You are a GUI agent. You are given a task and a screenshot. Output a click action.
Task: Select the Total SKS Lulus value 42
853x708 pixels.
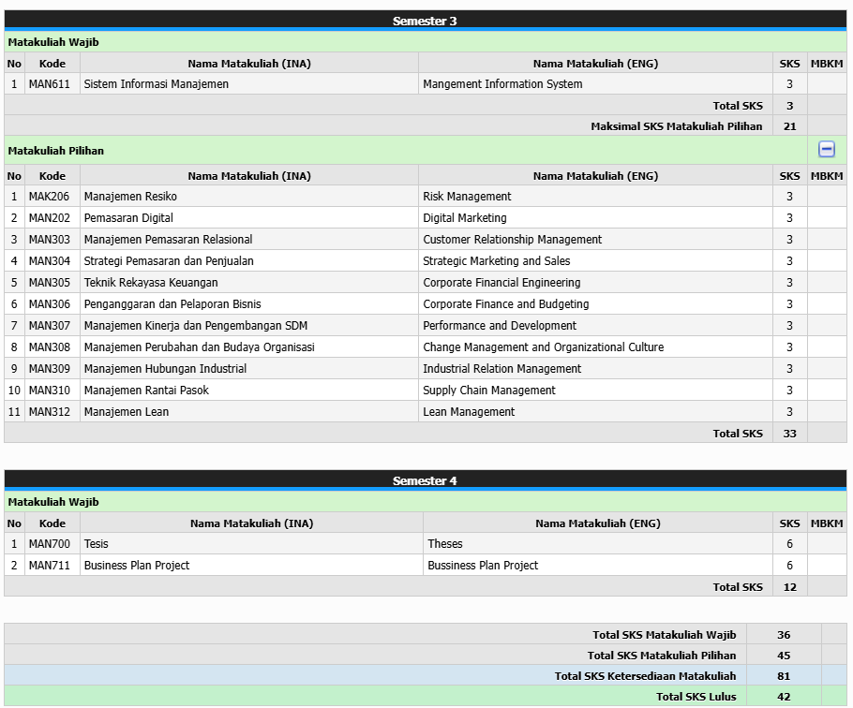(784, 697)
